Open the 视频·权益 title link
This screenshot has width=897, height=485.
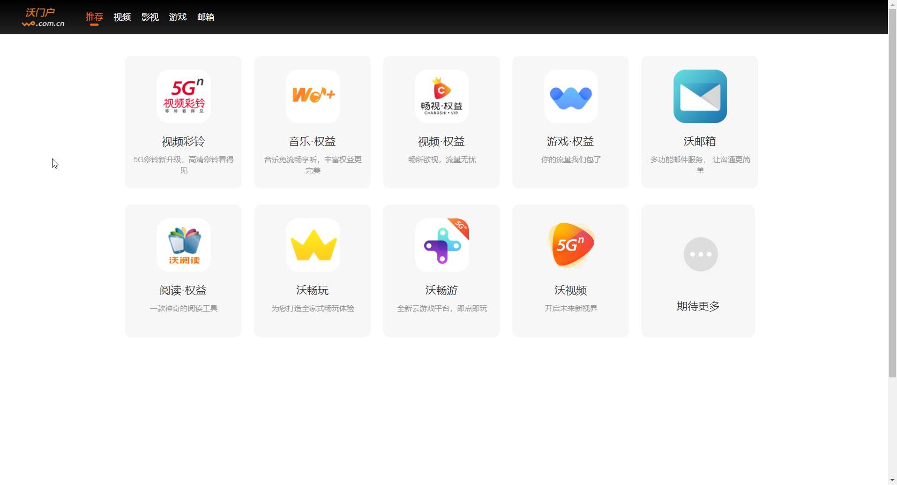(x=442, y=141)
